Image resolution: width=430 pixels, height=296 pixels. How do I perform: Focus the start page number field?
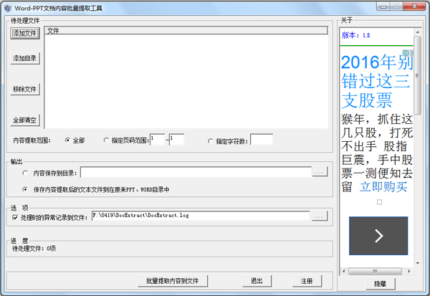pos(158,140)
